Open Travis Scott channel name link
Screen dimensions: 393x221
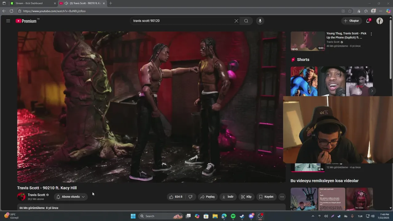(36, 195)
